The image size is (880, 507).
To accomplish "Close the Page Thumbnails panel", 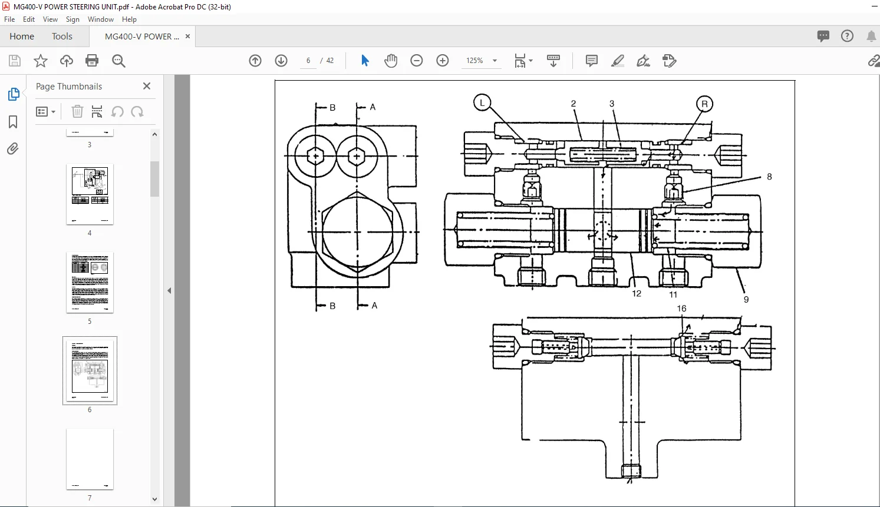I will pos(147,86).
